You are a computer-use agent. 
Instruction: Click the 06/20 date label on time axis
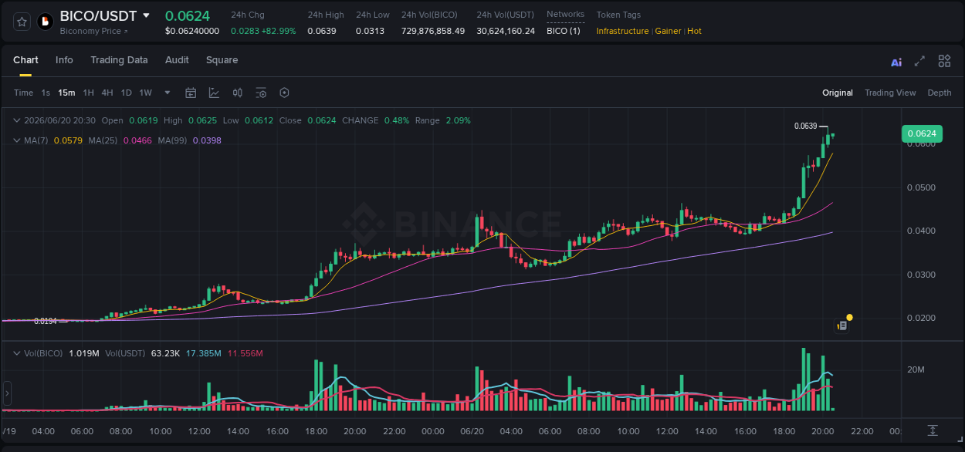(x=472, y=430)
